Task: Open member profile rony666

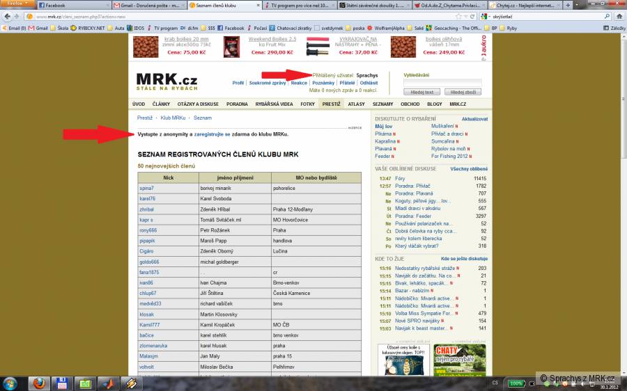Action: point(148,230)
